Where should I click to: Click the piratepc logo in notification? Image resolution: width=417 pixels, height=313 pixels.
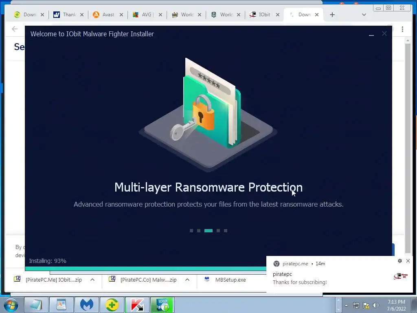[401, 276]
